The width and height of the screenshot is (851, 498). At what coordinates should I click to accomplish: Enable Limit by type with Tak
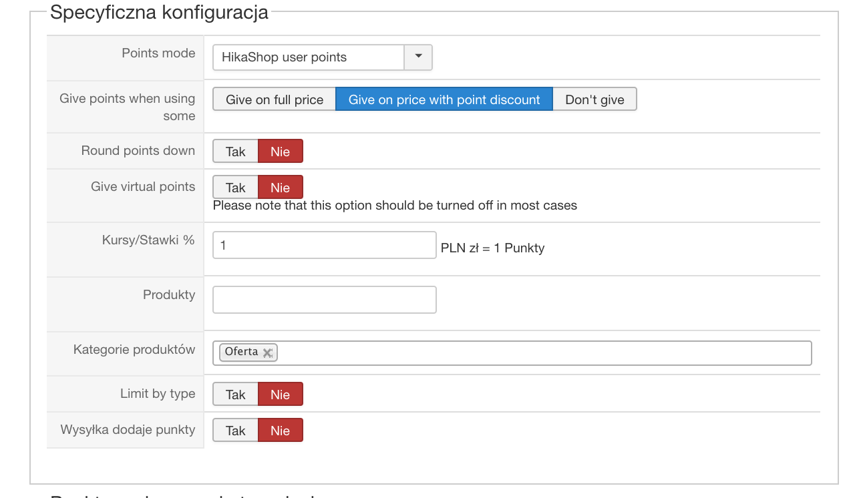235,395
